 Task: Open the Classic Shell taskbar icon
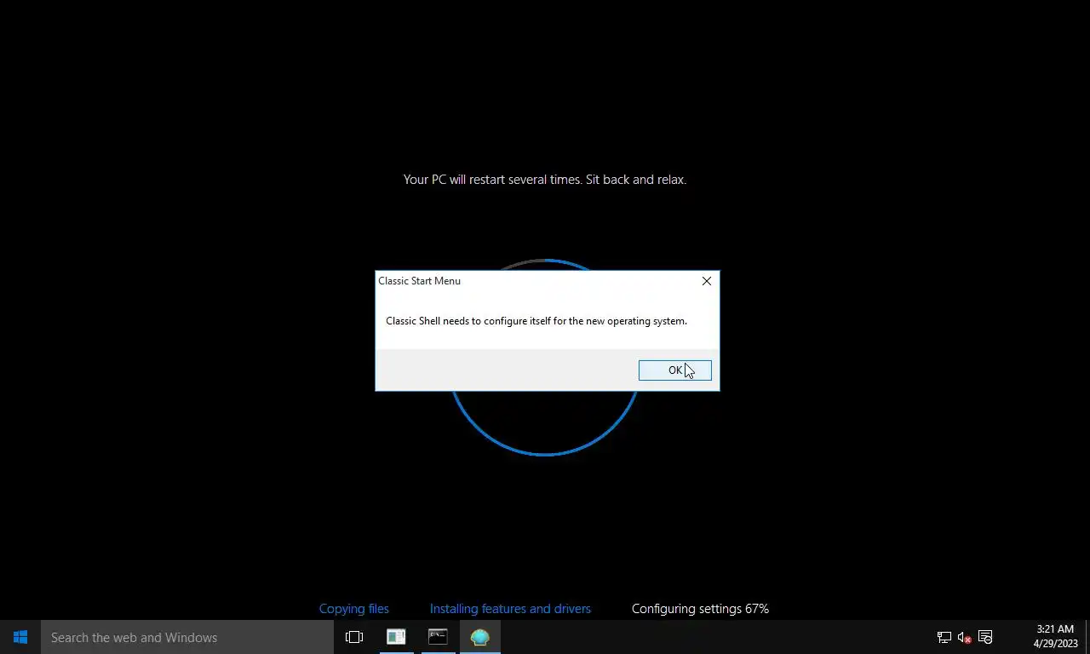479,637
